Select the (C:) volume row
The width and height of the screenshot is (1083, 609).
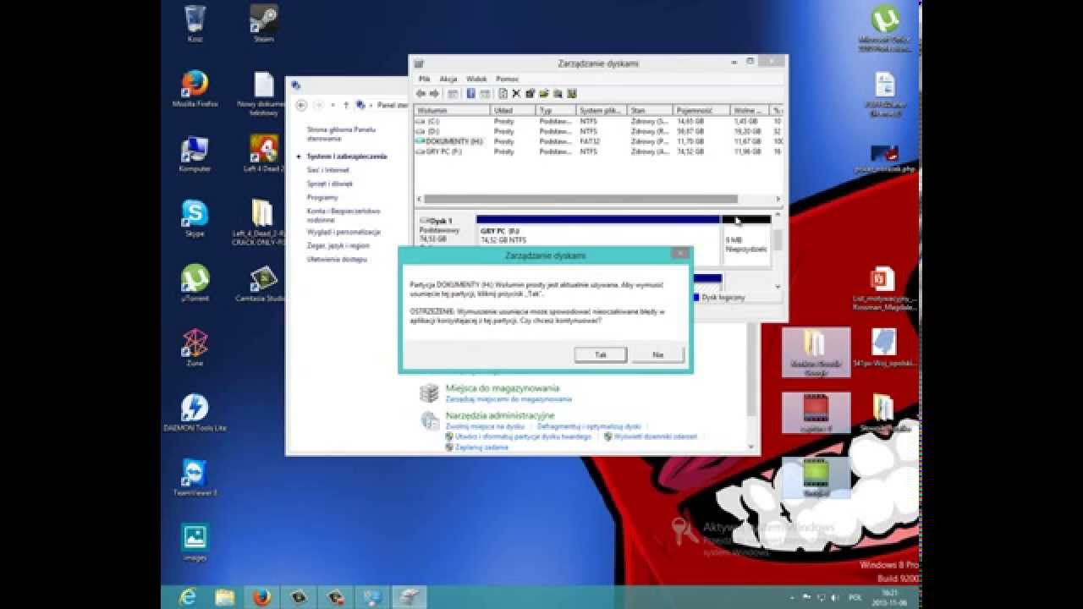point(598,122)
